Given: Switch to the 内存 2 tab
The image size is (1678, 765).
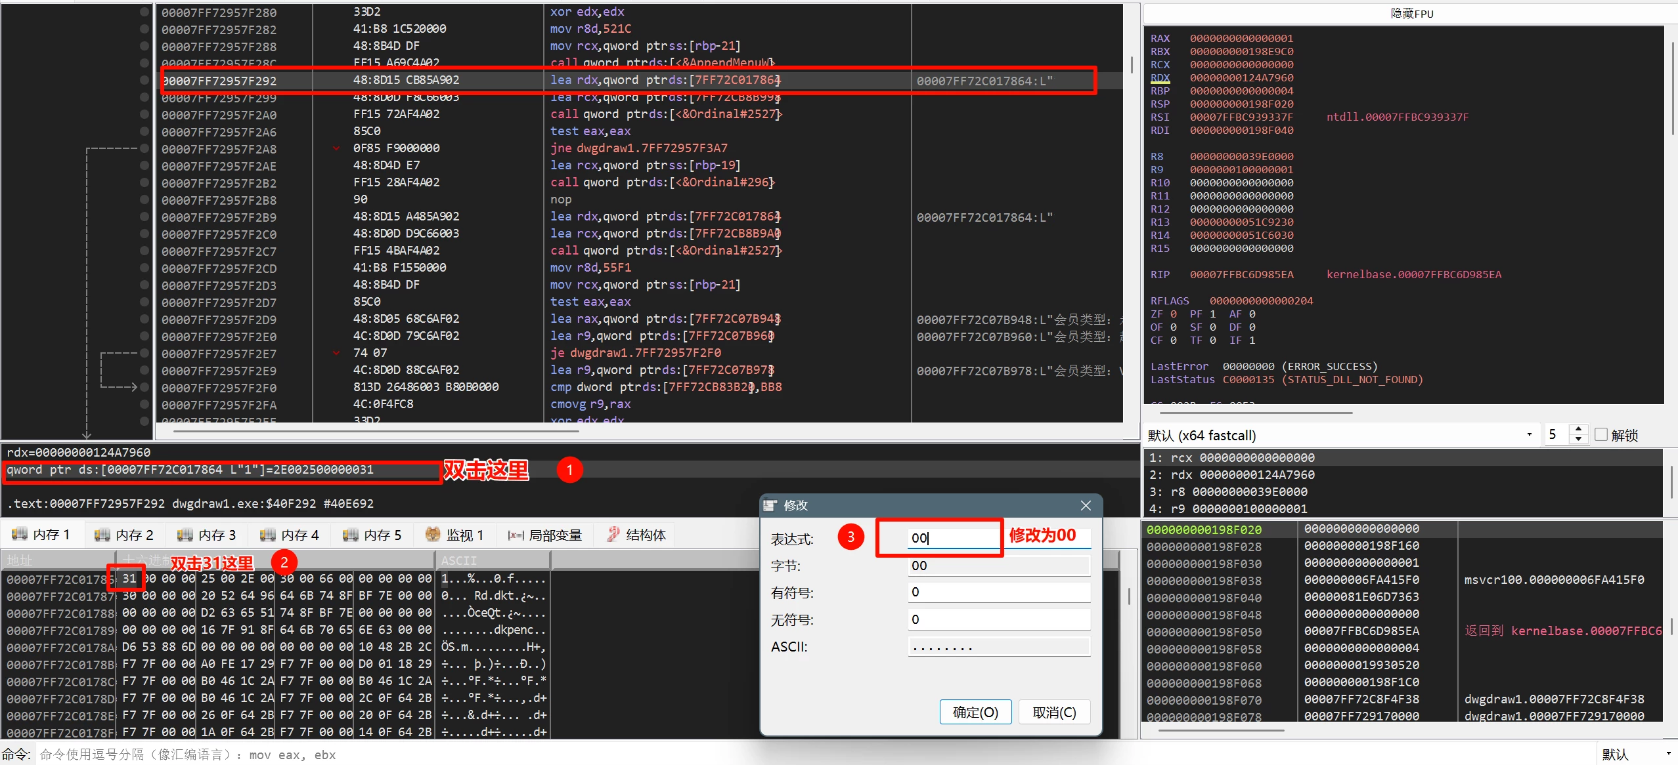Looking at the screenshot, I should 123,534.
